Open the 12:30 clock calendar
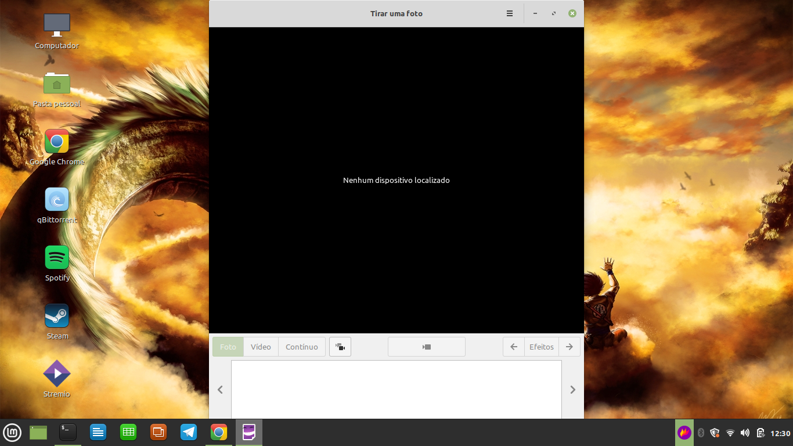The width and height of the screenshot is (793, 446). (x=780, y=433)
